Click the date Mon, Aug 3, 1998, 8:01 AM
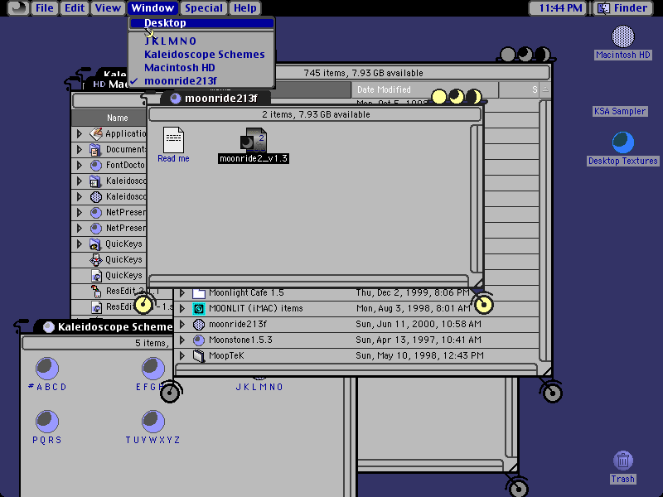Viewport: 663px width, 497px height. click(413, 308)
